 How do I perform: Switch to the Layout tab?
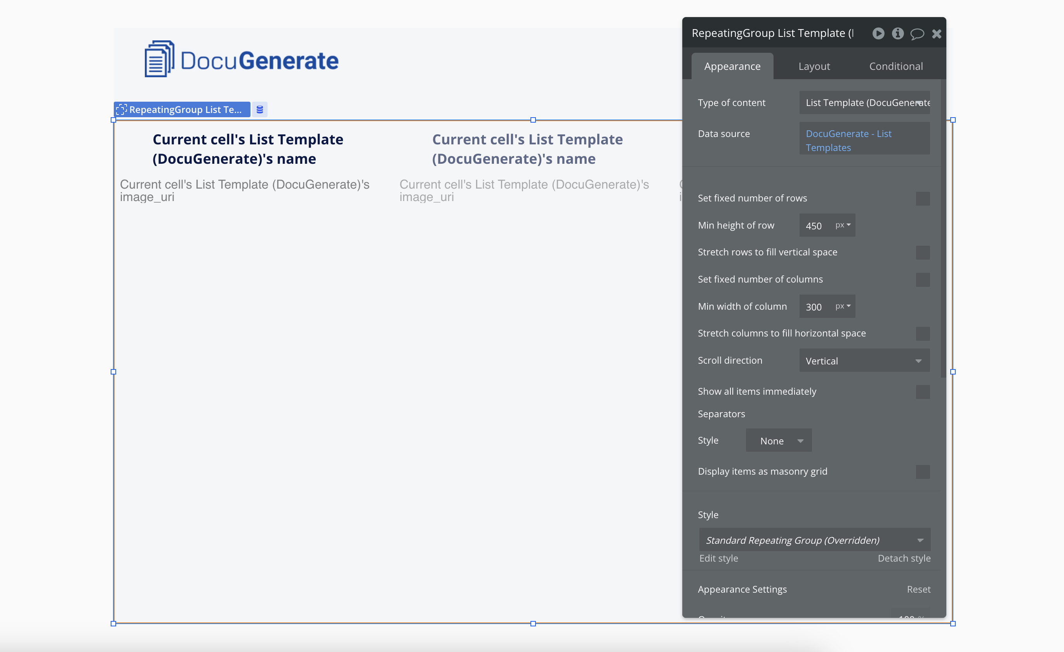point(814,66)
